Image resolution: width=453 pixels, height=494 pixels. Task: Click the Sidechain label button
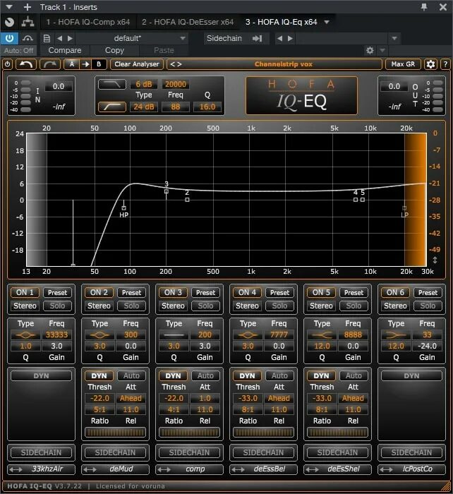point(224,38)
